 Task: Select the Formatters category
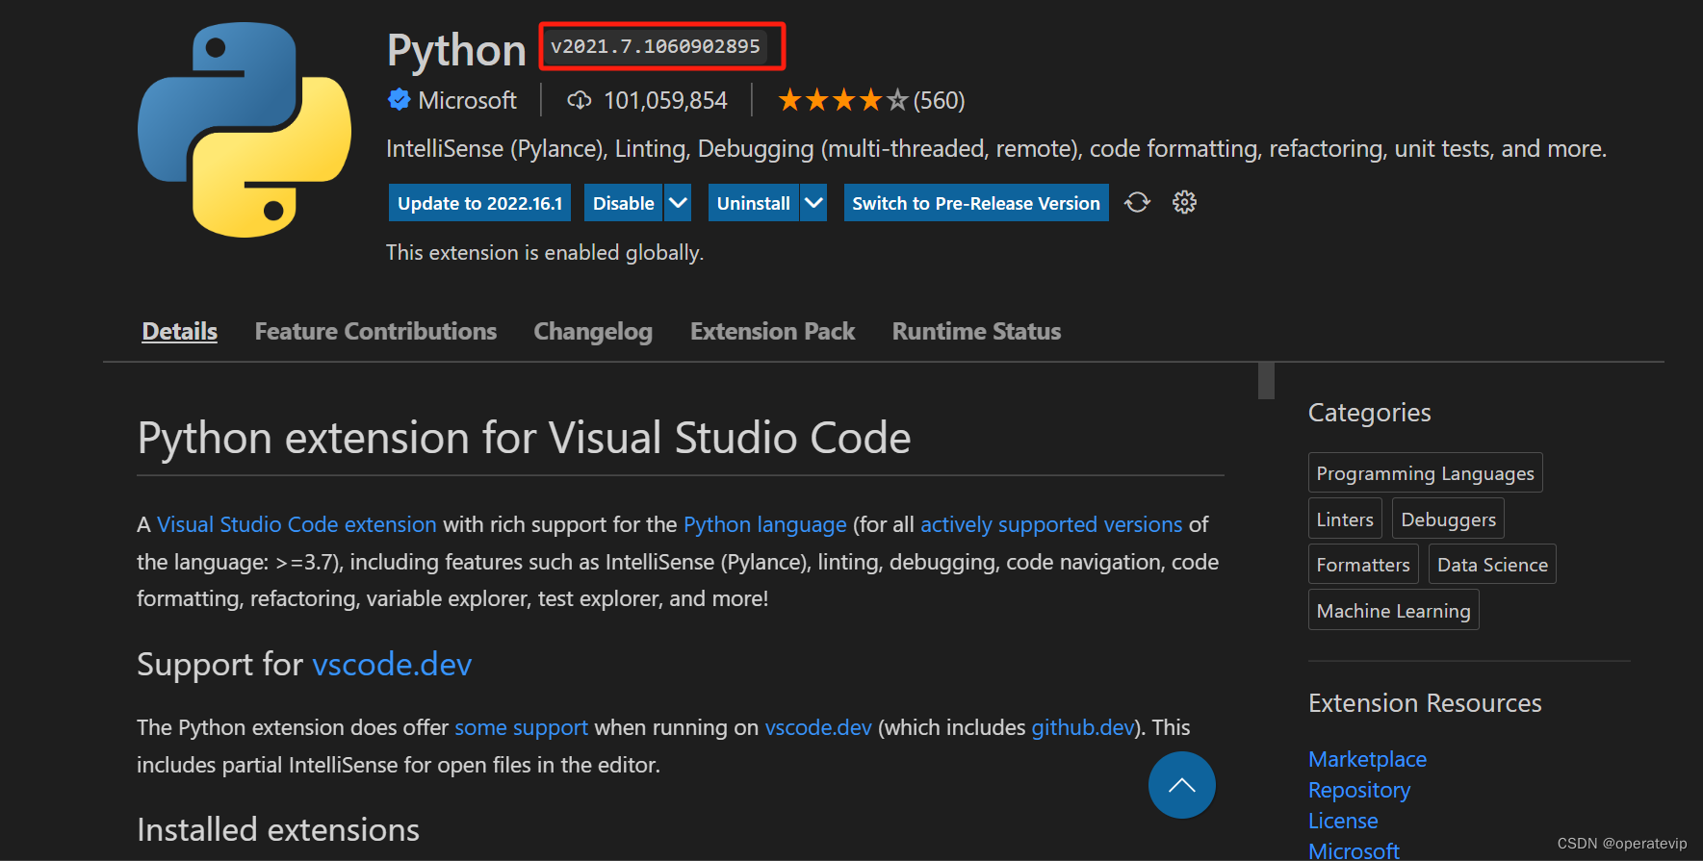(x=1363, y=564)
